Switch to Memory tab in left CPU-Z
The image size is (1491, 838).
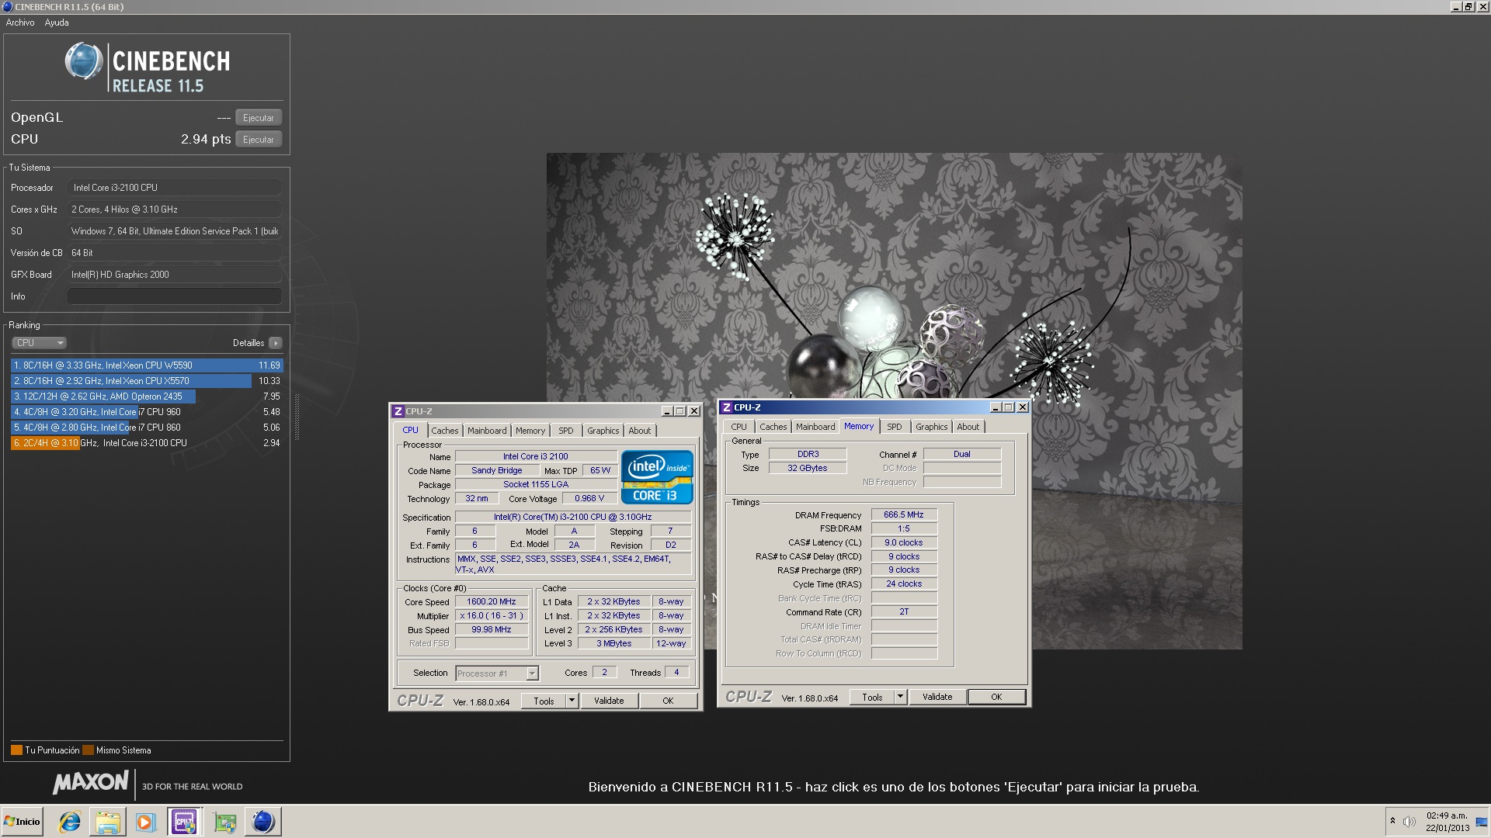click(530, 431)
